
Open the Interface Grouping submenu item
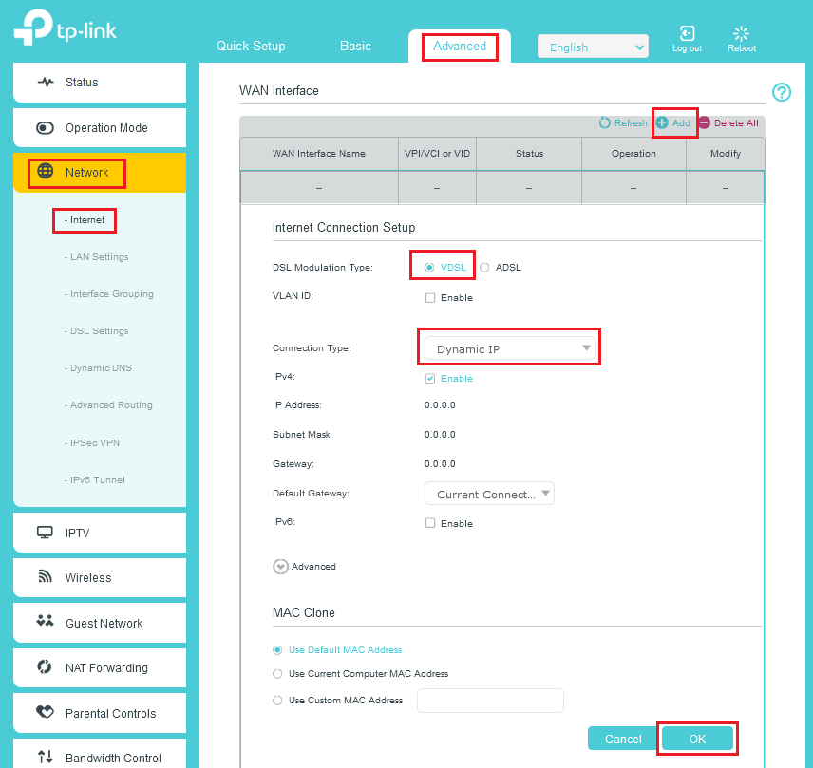coord(109,294)
